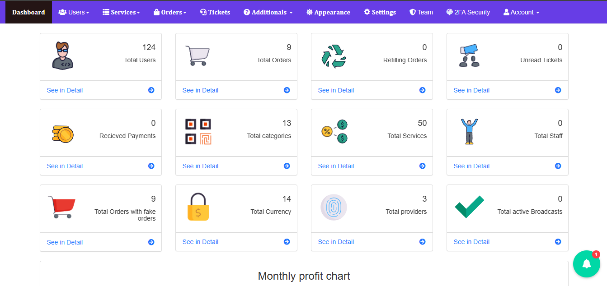Open the Additionals dropdown
This screenshot has width=607, height=286.
(x=268, y=12)
